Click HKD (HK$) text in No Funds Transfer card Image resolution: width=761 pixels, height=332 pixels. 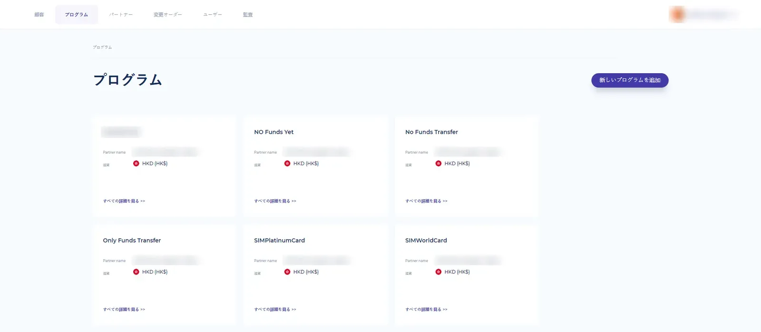[457, 164]
